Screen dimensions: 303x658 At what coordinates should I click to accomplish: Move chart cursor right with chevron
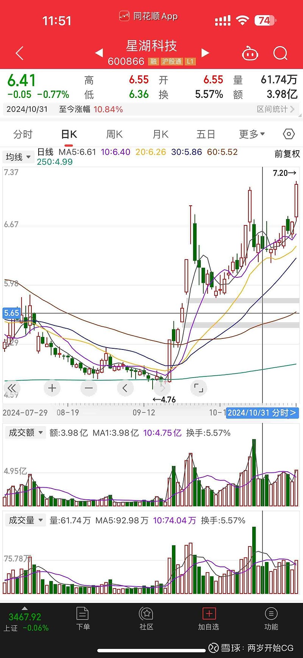coord(162,388)
